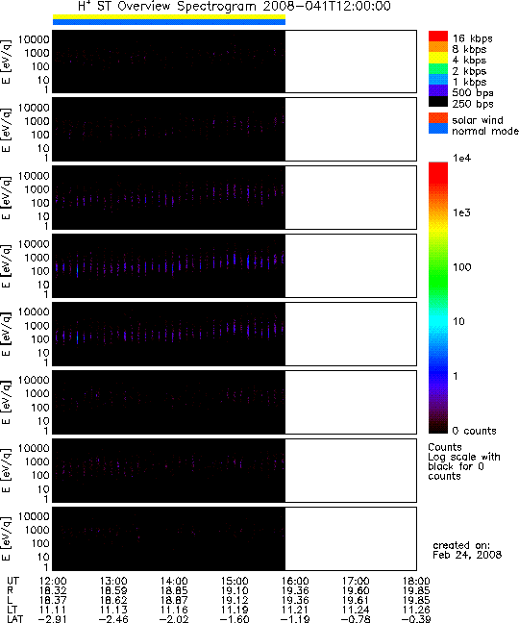Click the 12:00 UT axis label
The height and width of the screenshot is (623, 519).
coord(53,582)
